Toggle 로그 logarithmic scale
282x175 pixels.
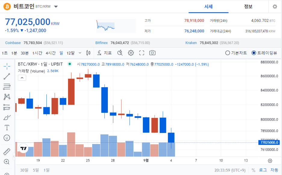263,170
